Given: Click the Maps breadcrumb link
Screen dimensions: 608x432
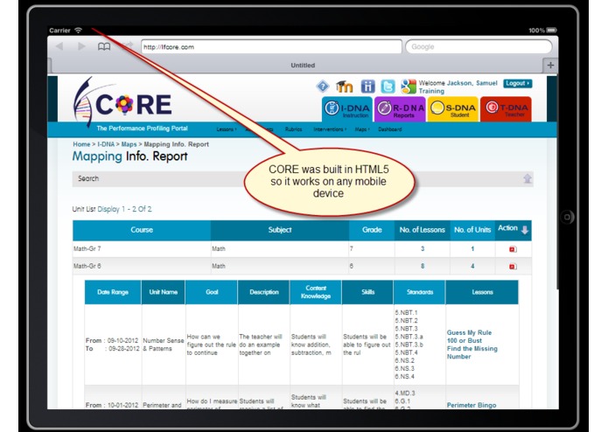Looking at the screenshot, I should pos(129,144).
